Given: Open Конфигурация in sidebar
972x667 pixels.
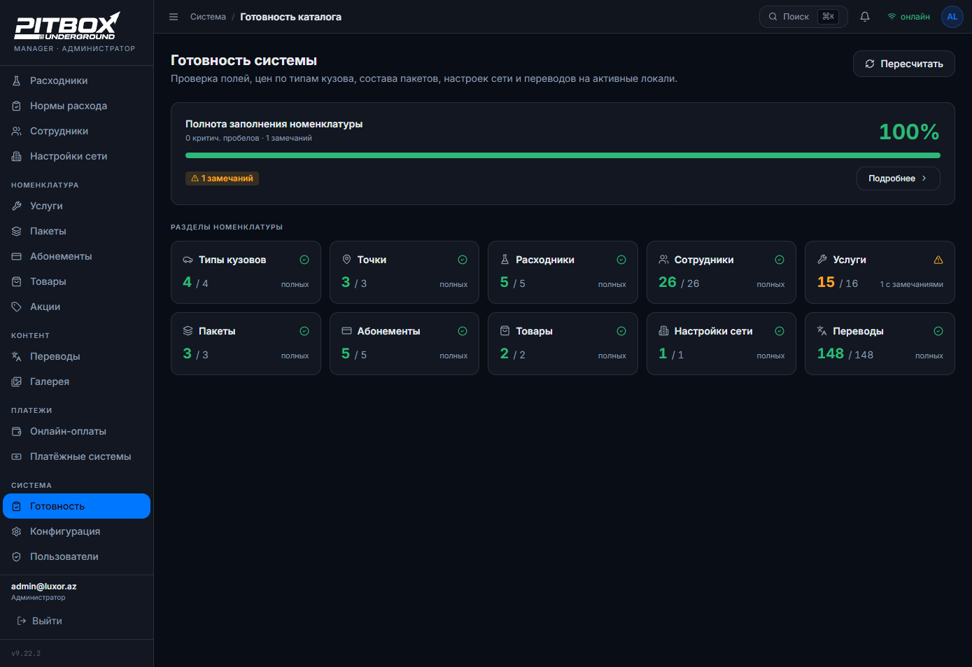Looking at the screenshot, I should click(x=76, y=531).
